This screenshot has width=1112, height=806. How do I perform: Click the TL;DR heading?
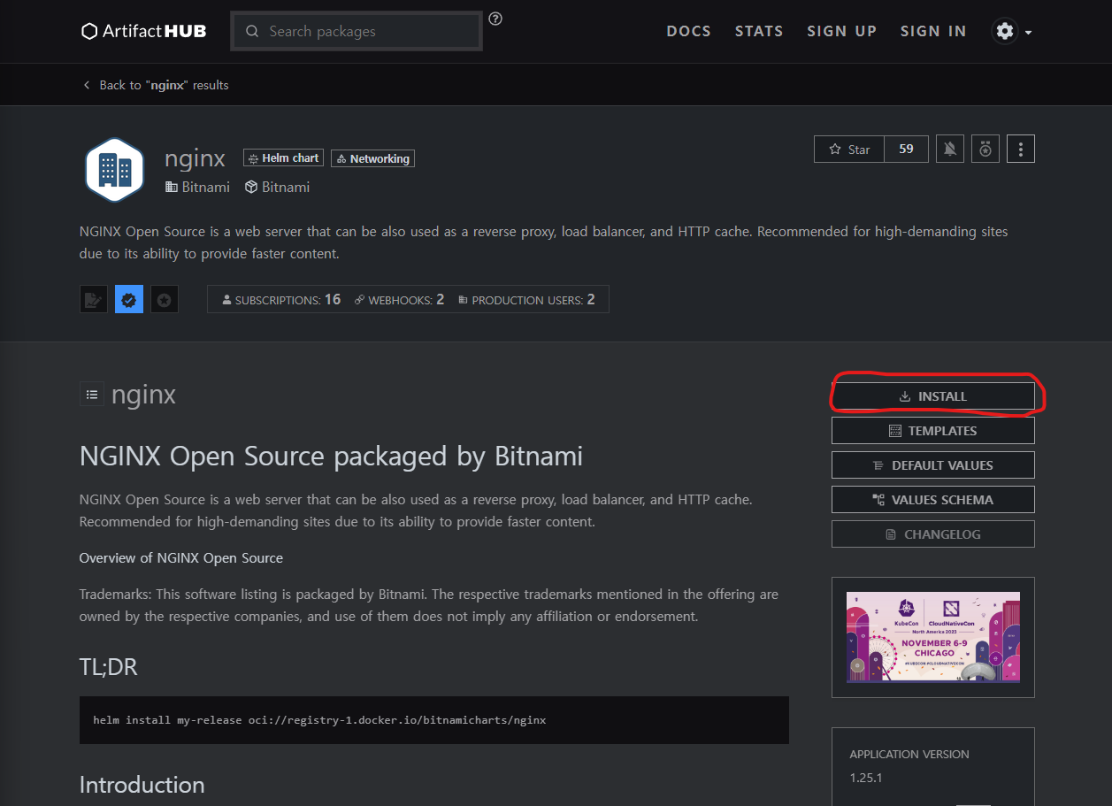108,666
